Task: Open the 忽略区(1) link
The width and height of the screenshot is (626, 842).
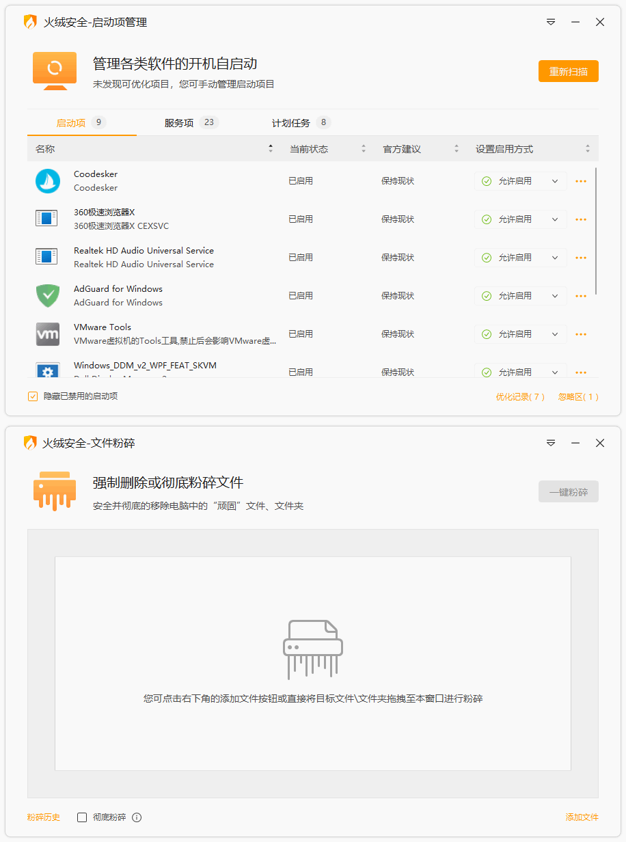Action: point(578,397)
